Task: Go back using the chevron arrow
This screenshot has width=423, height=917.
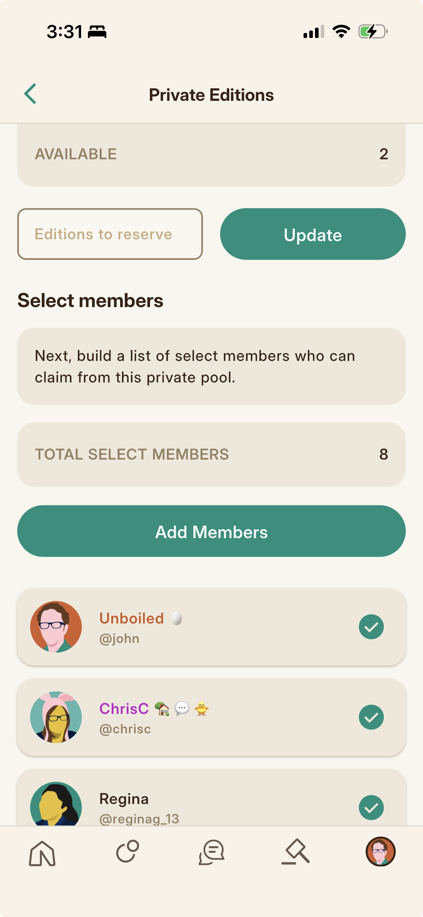Action: click(30, 94)
